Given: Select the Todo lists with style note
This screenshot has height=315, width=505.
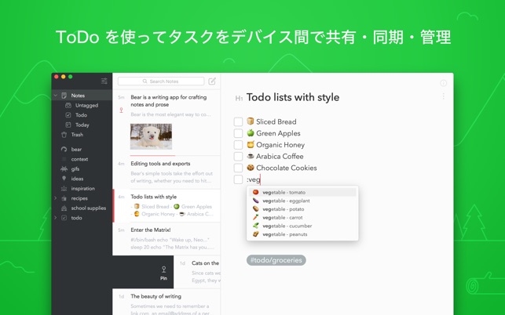Looking at the screenshot, I should 167,206.
